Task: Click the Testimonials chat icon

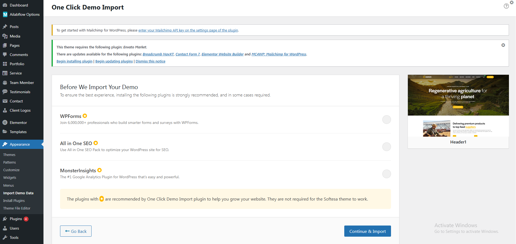Action: (5, 92)
